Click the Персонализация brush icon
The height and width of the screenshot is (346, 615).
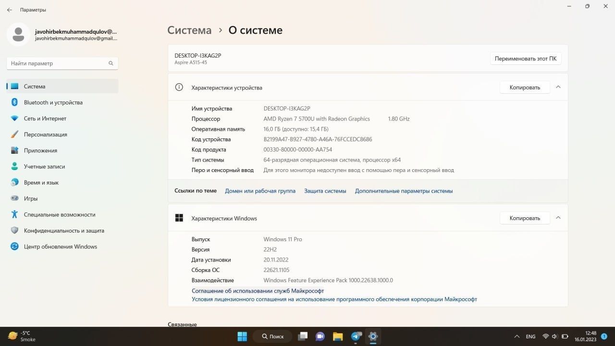click(14, 135)
